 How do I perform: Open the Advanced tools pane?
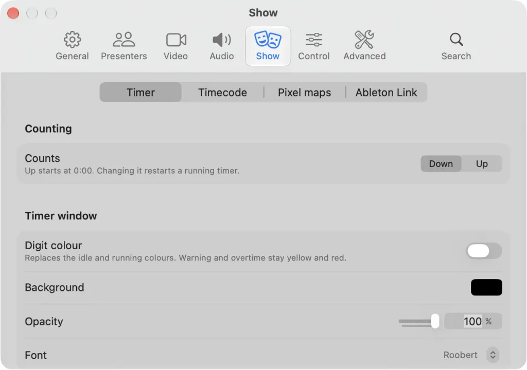365,46
